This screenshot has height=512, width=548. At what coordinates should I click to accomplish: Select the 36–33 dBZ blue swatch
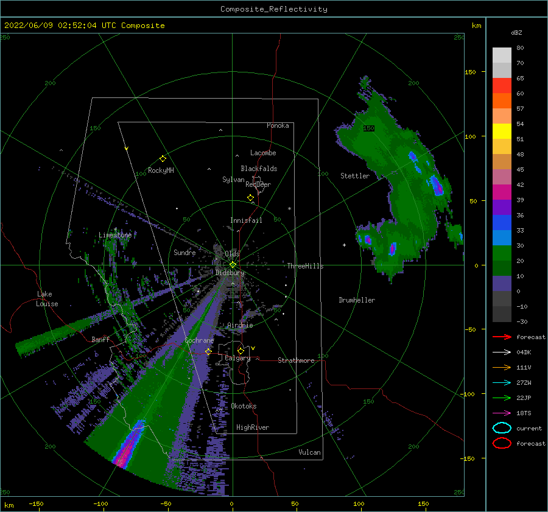click(502, 223)
